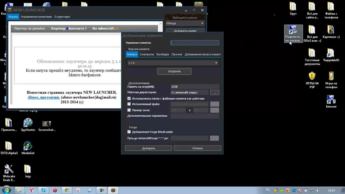
Task: Click the taskbar clock showing 14:14
Action: point(332,190)
